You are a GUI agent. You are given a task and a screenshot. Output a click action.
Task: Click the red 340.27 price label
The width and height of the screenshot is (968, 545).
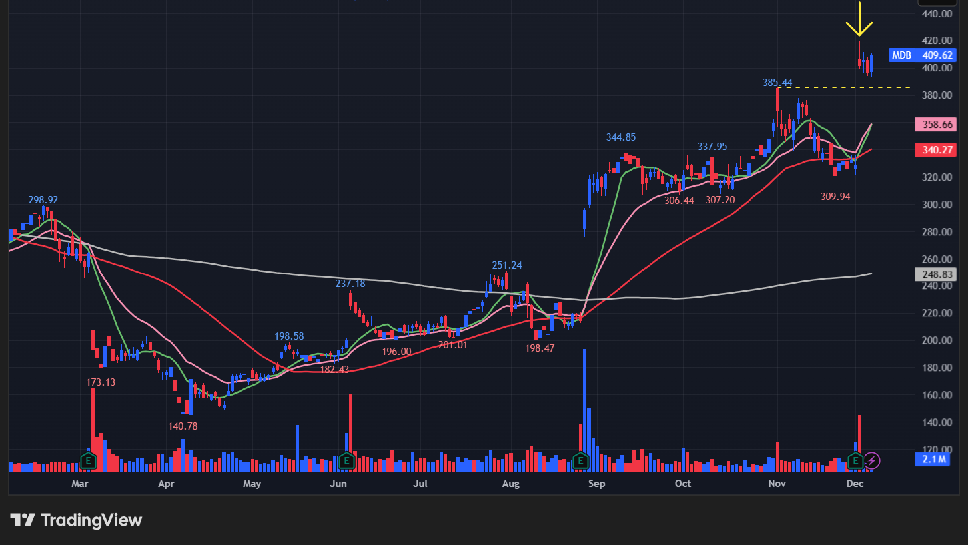(936, 150)
